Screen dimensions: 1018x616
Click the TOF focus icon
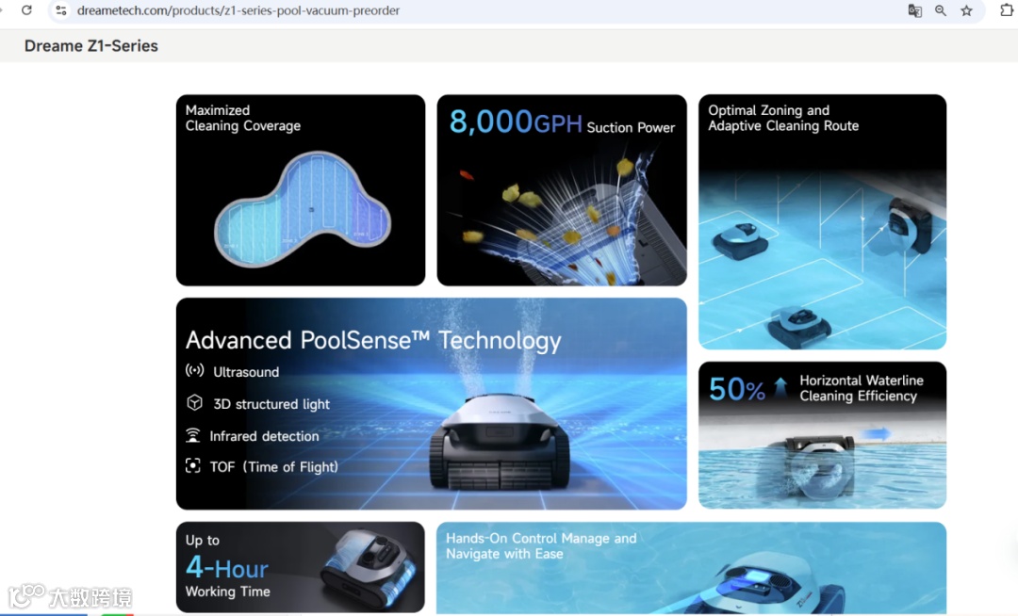pos(193,465)
